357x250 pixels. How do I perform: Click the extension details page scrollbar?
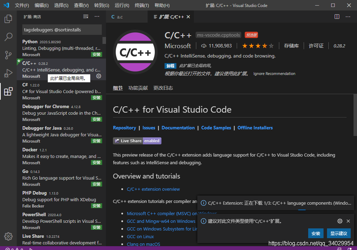[x=355, y=115]
